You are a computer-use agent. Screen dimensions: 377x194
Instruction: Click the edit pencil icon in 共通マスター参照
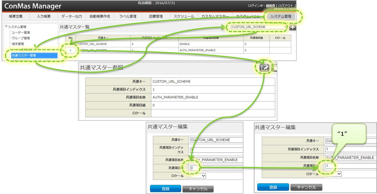tap(264, 67)
